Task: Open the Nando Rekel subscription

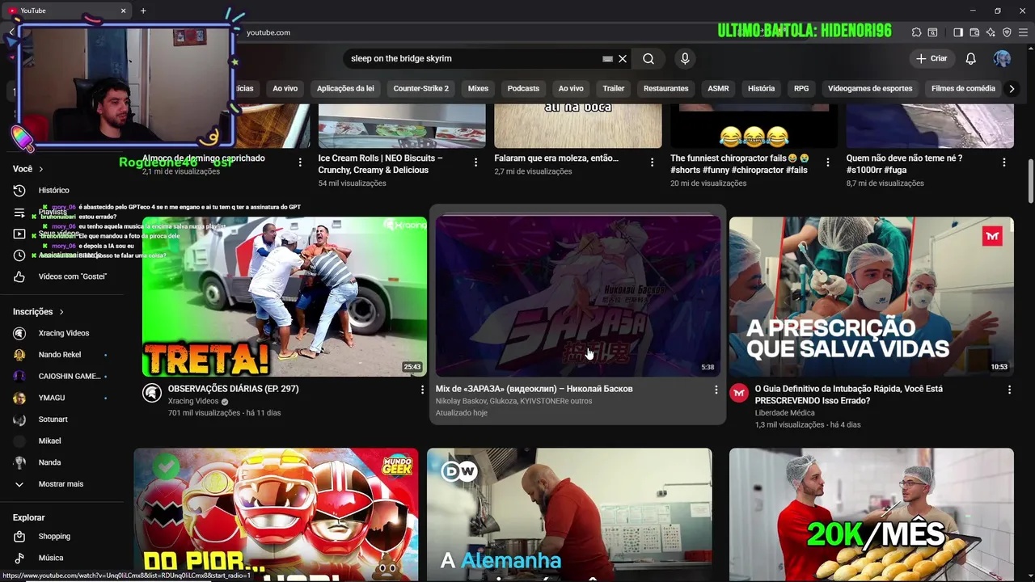Action: click(60, 355)
